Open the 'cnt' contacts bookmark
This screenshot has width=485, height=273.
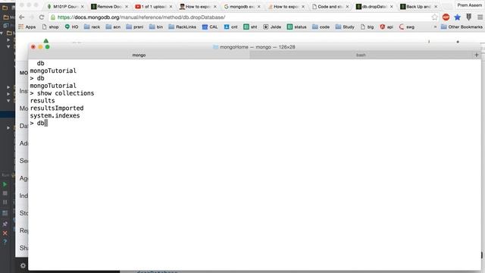230,27
